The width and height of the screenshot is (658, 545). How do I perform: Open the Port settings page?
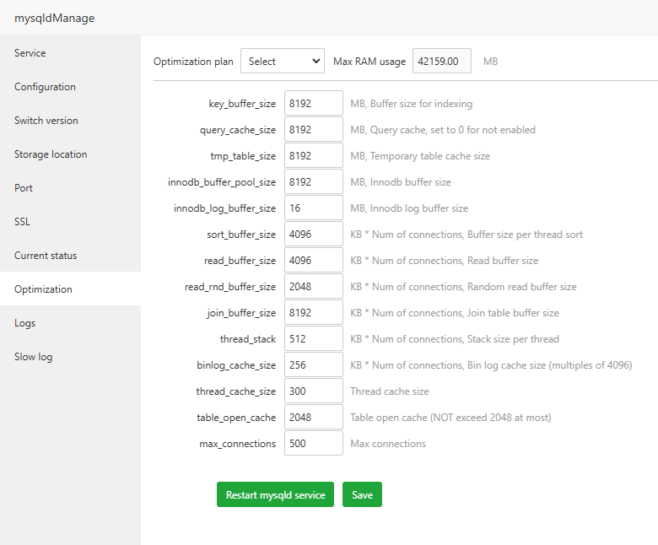[24, 188]
